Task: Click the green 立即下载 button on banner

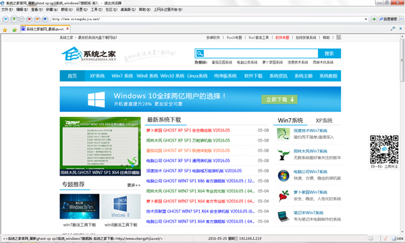Action: point(279,99)
